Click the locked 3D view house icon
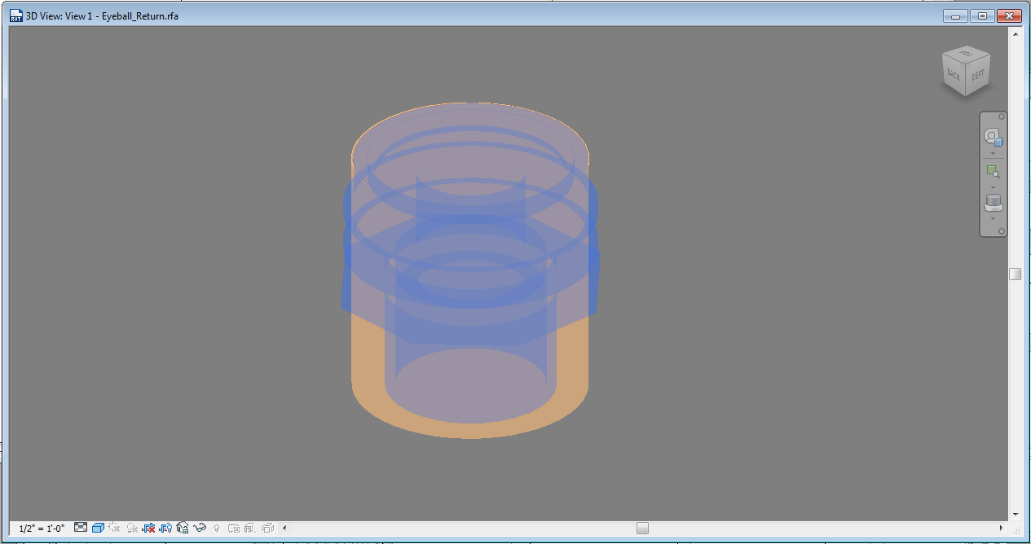This screenshot has width=1031, height=544. (183, 528)
